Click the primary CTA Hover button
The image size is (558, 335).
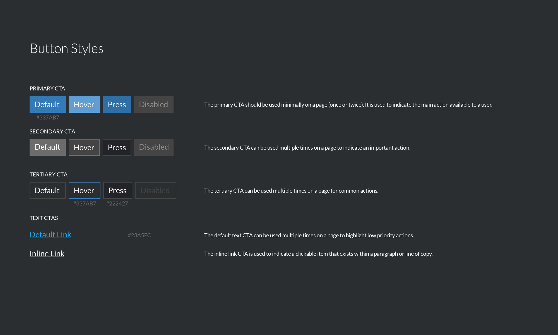tap(84, 104)
